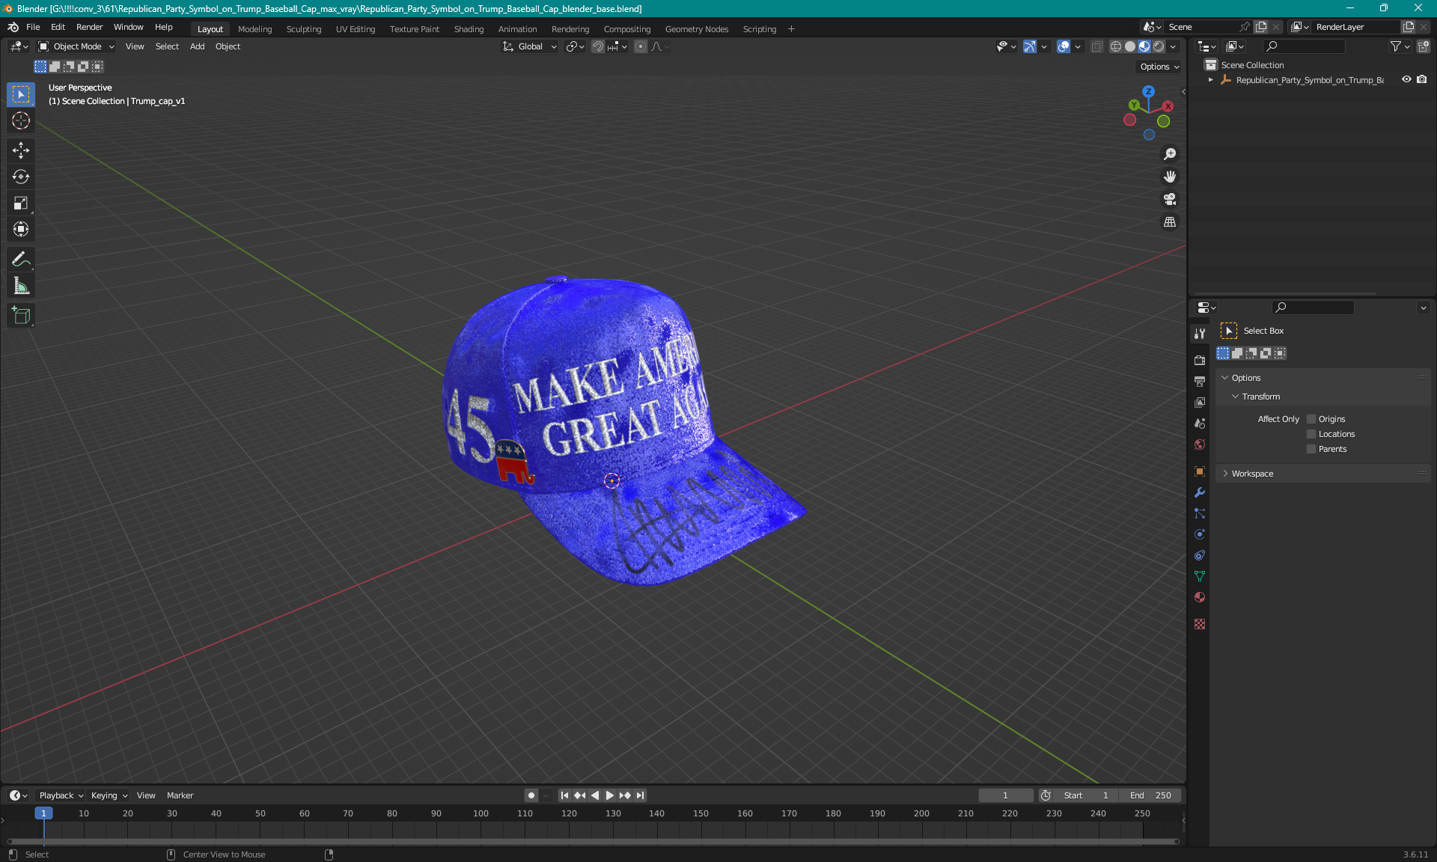Hide Republican_Party_Symbol collection with eye icon
The height and width of the screenshot is (862, 1437).
1406,79
